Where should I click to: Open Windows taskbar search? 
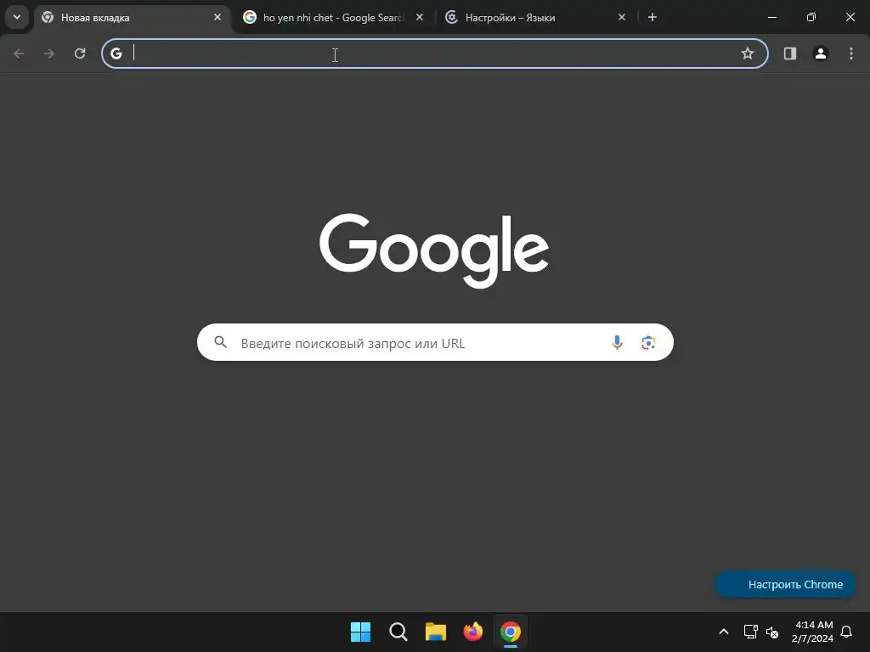point(398,632)
